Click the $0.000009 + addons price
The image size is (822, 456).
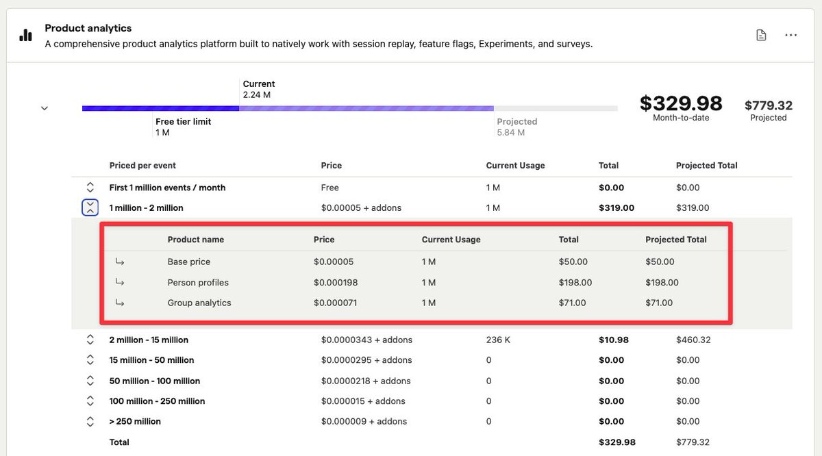click(364, 422)
